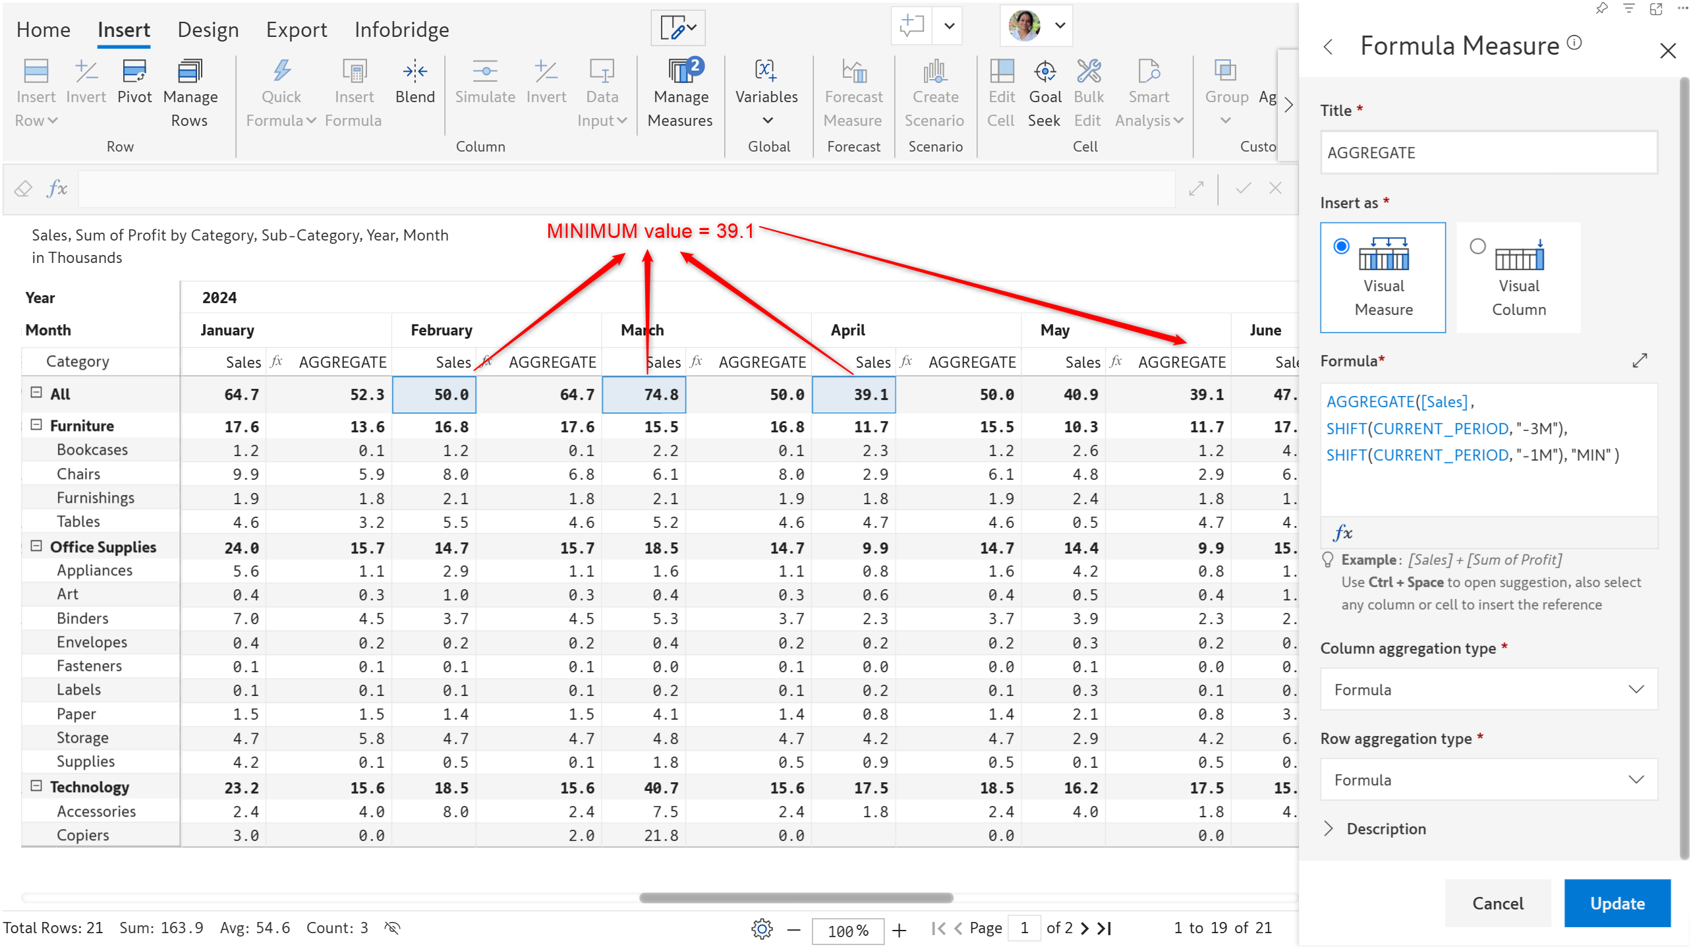The image size is (1691, 949).
Task: Open the settings gear in status bar
Action: (762, 929)
